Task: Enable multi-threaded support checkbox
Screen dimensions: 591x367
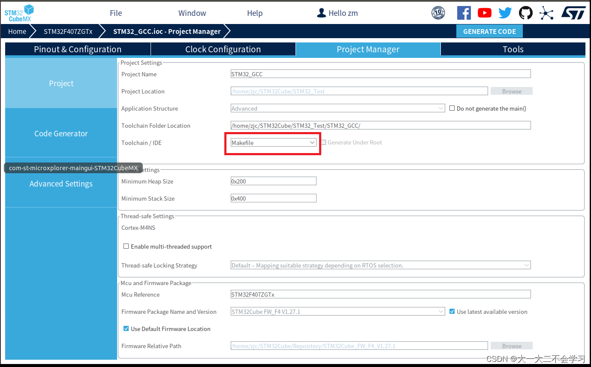Action: pyautogui.click(x=126, y=247)
